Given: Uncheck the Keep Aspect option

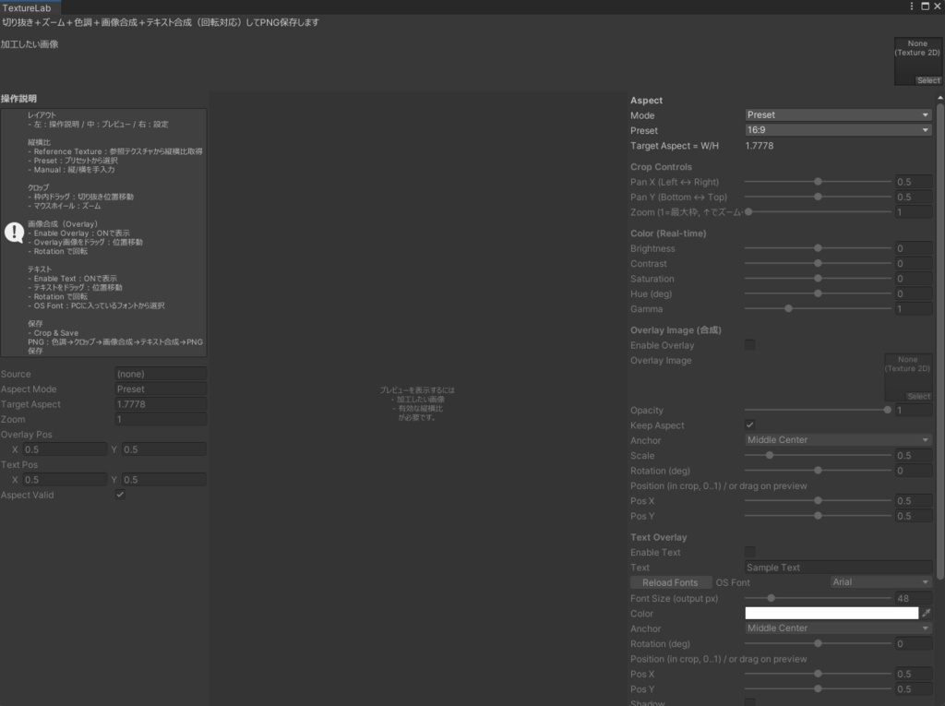Looking at the screenshot, I should [749, 425].
